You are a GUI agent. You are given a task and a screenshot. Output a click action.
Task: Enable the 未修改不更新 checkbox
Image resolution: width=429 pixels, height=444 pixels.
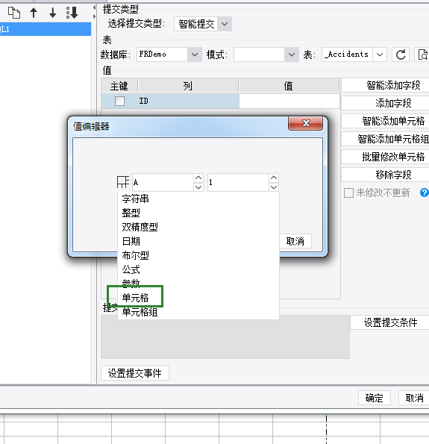pyautogui.click(x=348, y=193)
